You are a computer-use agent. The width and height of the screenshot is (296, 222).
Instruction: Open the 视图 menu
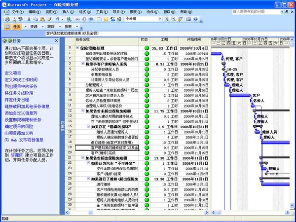[51, 12]
